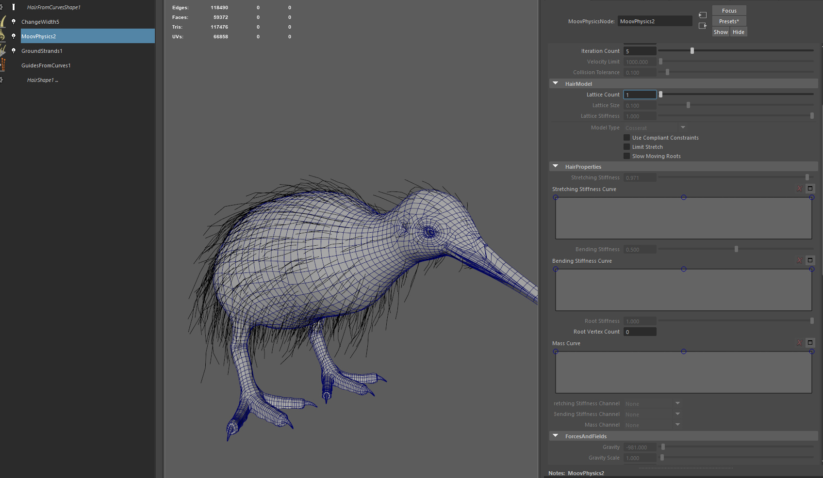Click the go-to-input-connection icon beside node name

click(x=702, y=16)
